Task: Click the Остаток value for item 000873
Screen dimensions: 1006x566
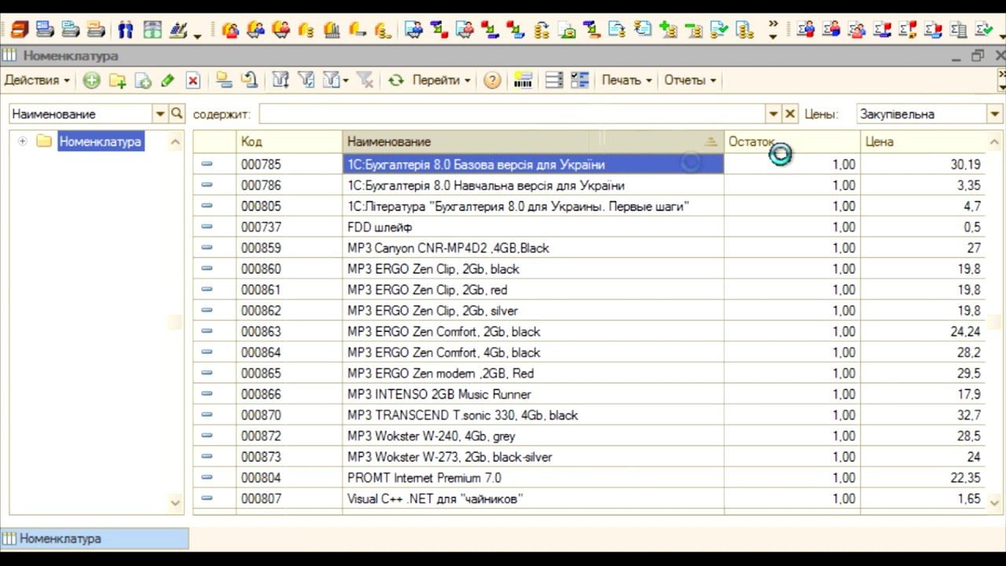Action: click(843, 457)
